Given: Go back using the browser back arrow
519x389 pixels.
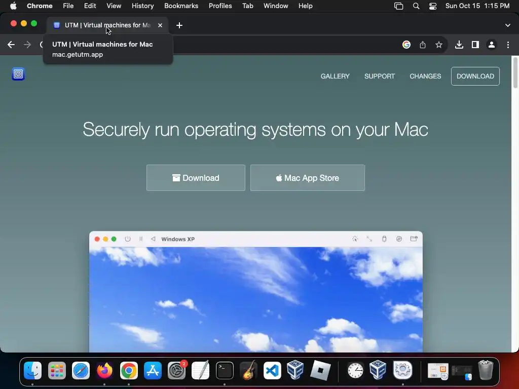Looking at the screenshot, I should point(11,45).
